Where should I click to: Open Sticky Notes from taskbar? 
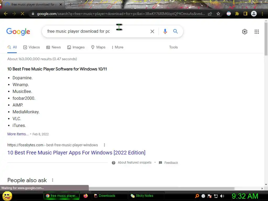click(x=147, y=196)
